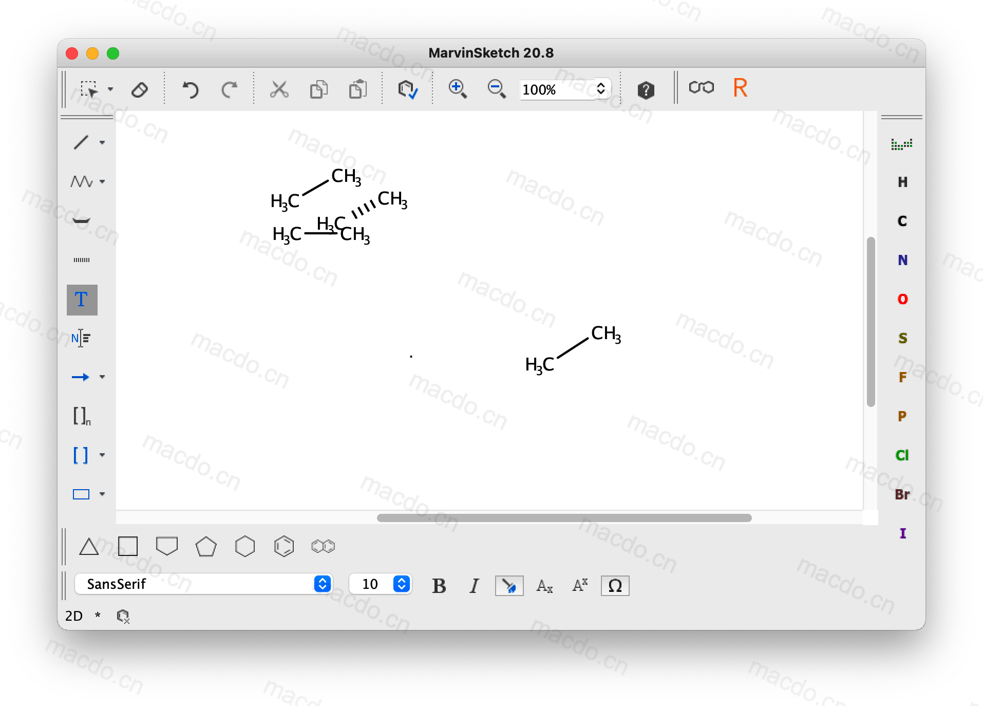Toggle Bold text formatting
Screen dimensions: 983x706
(439, 586)
